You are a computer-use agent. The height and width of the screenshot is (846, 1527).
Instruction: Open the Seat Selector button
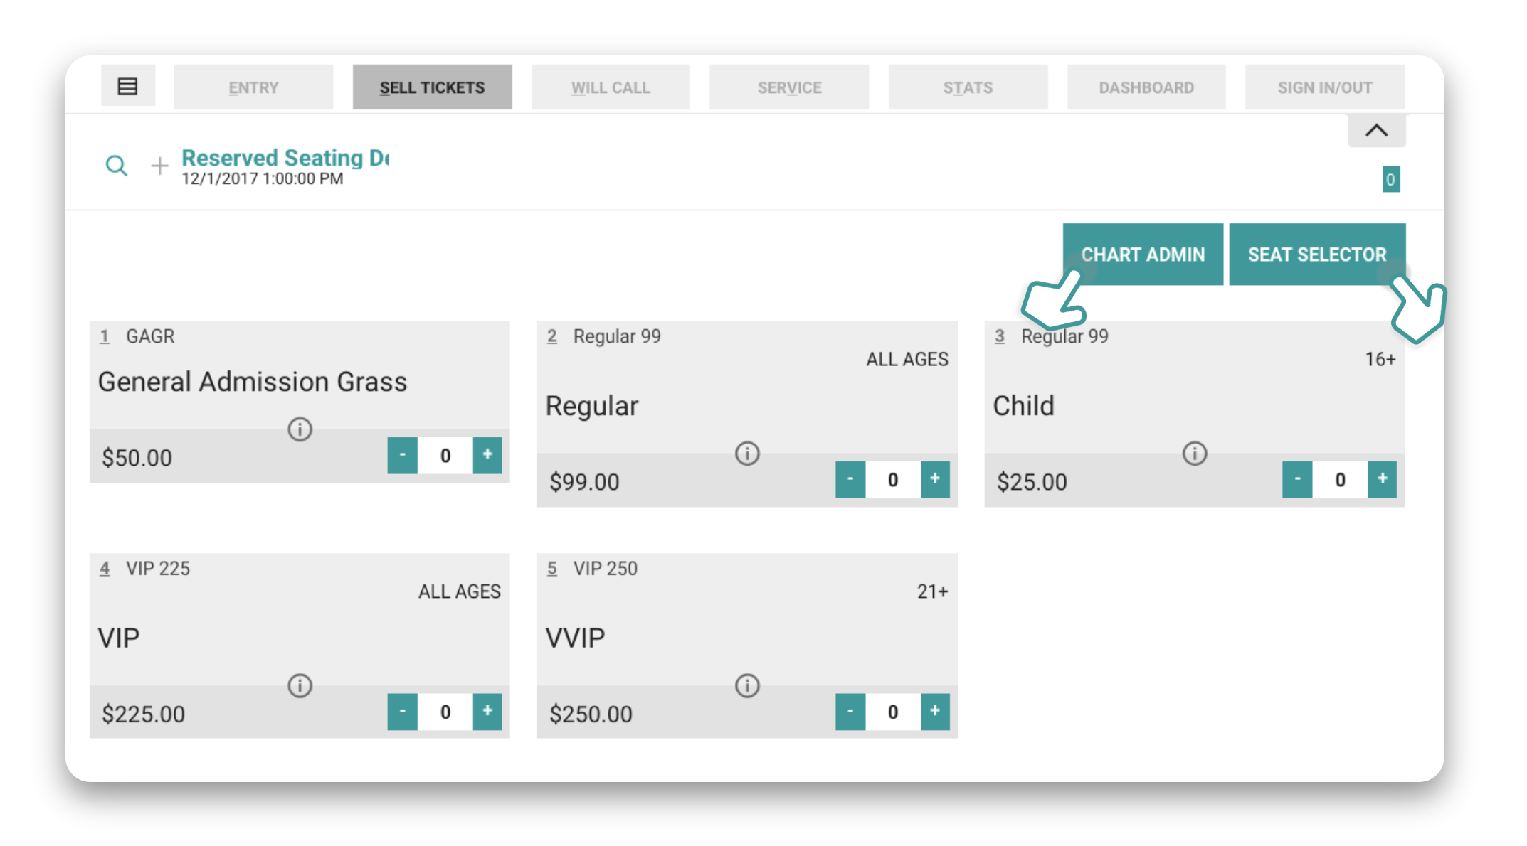(1317, 254)
